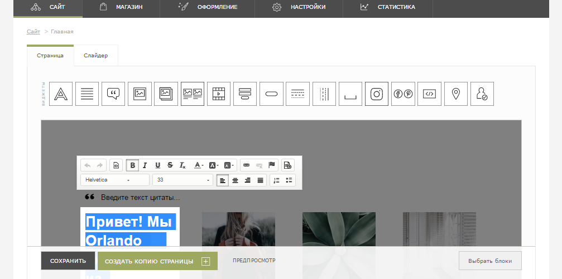This screenshot has height=279, width=562.
Task: Add the two-images-with-text widget
Action: [193, 94]
